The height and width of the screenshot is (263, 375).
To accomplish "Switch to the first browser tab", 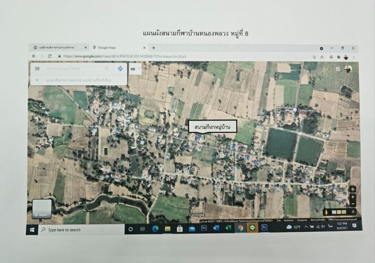I will tap(59, 48).
